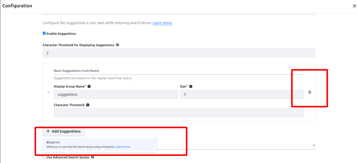357x163 pixels.
Task: Uncheck Enable Suggestions
Action: pyautogui.click(x=44, y=33)
